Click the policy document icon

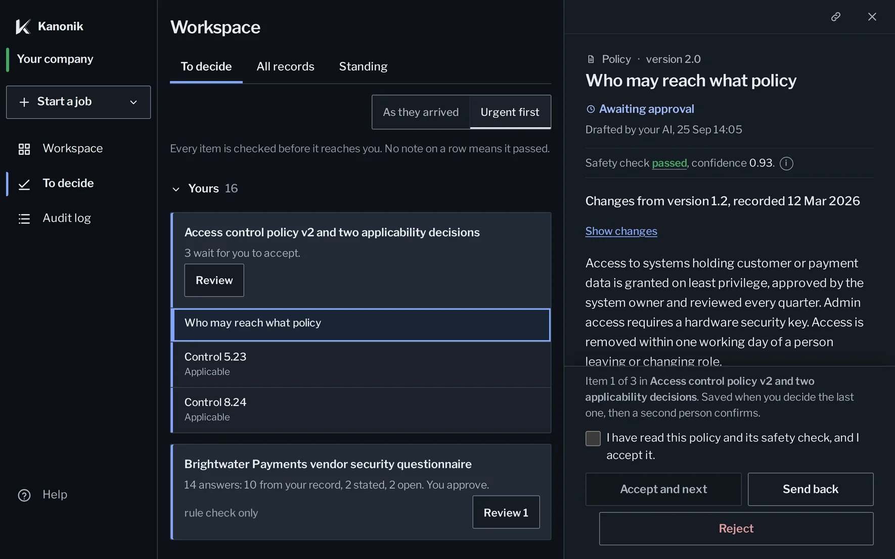click(x=591, y=59)
